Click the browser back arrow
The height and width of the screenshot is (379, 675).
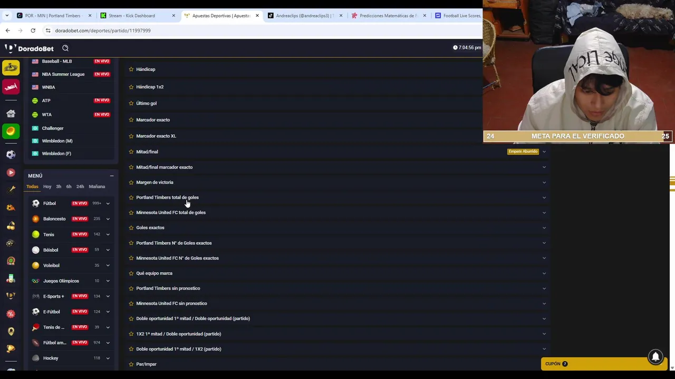pos(7,31)
